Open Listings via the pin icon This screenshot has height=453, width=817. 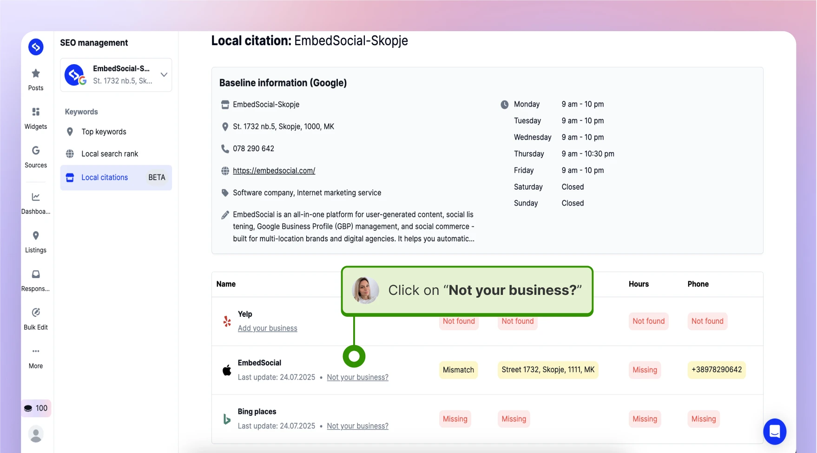36,235
